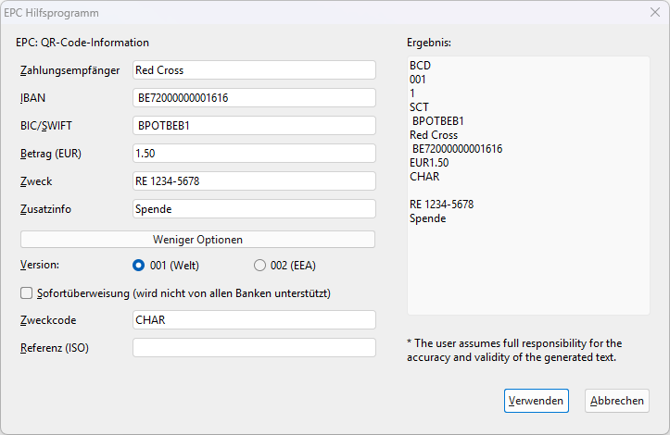Click the Zahlungsempfänger field containing Red Cross
Viewport: 670px width, 435px height.
pos(254,70)
